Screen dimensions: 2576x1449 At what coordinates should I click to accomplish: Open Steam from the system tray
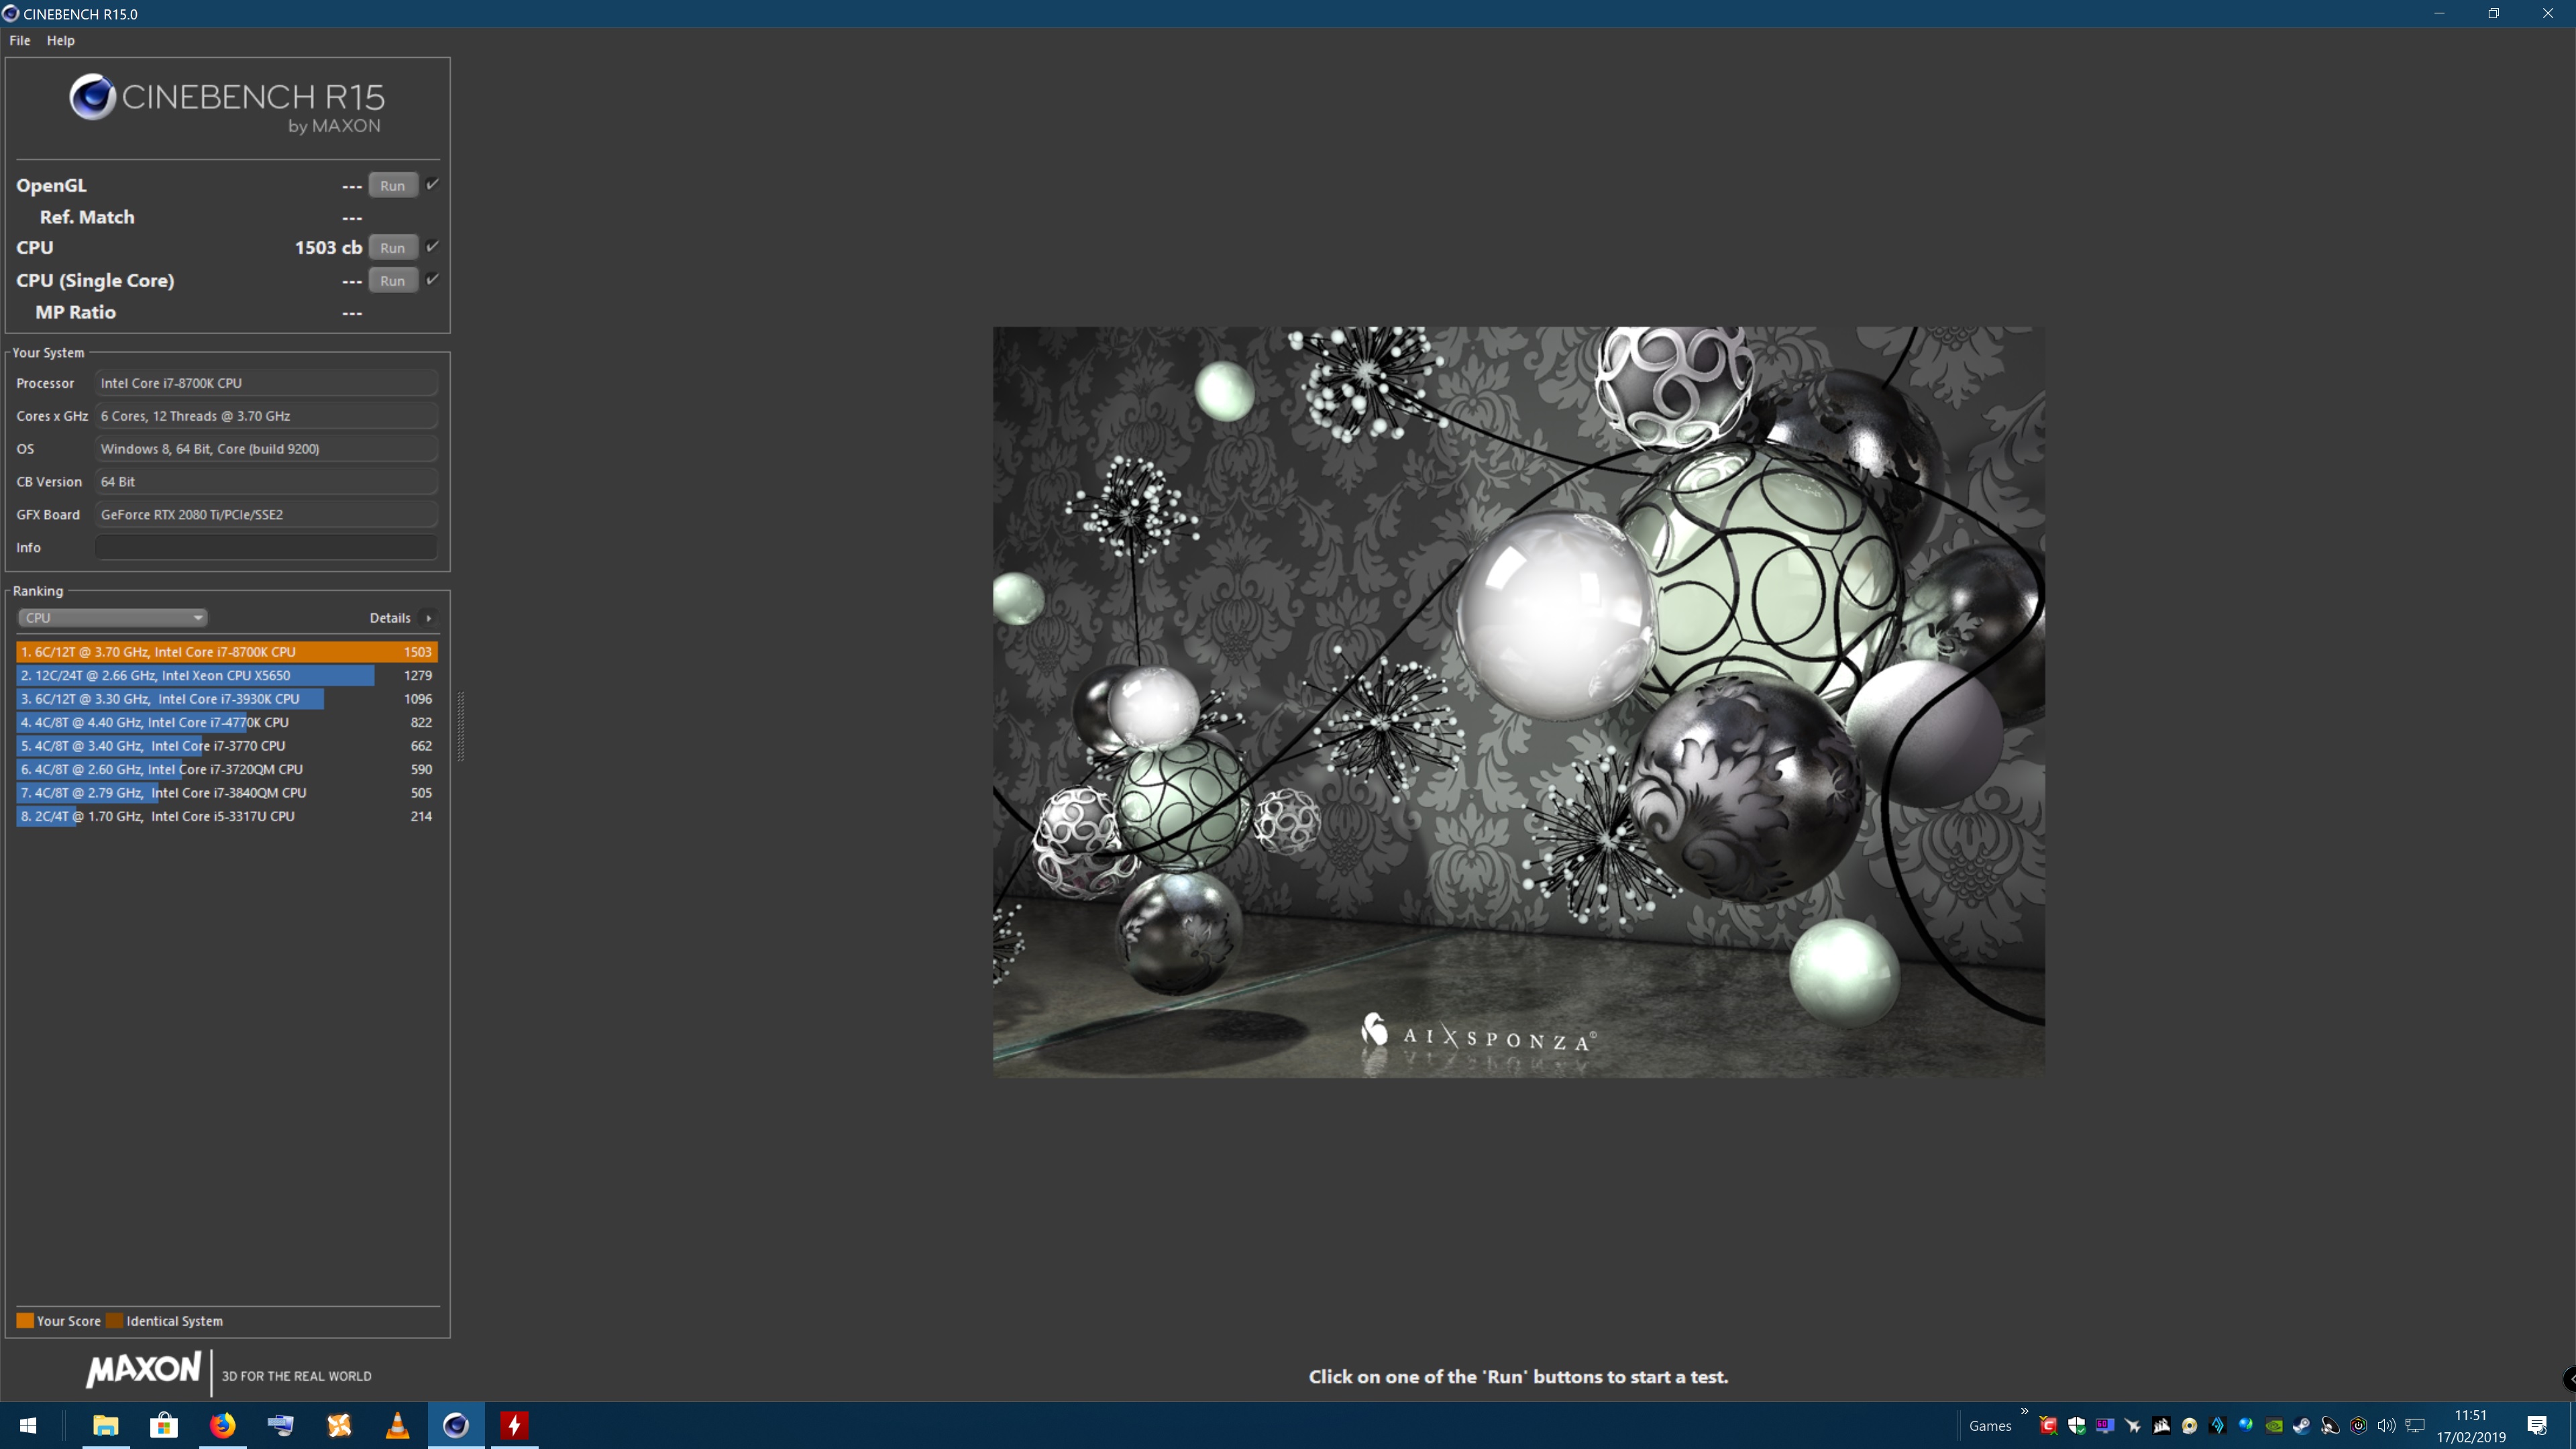pos(2302,1426)
